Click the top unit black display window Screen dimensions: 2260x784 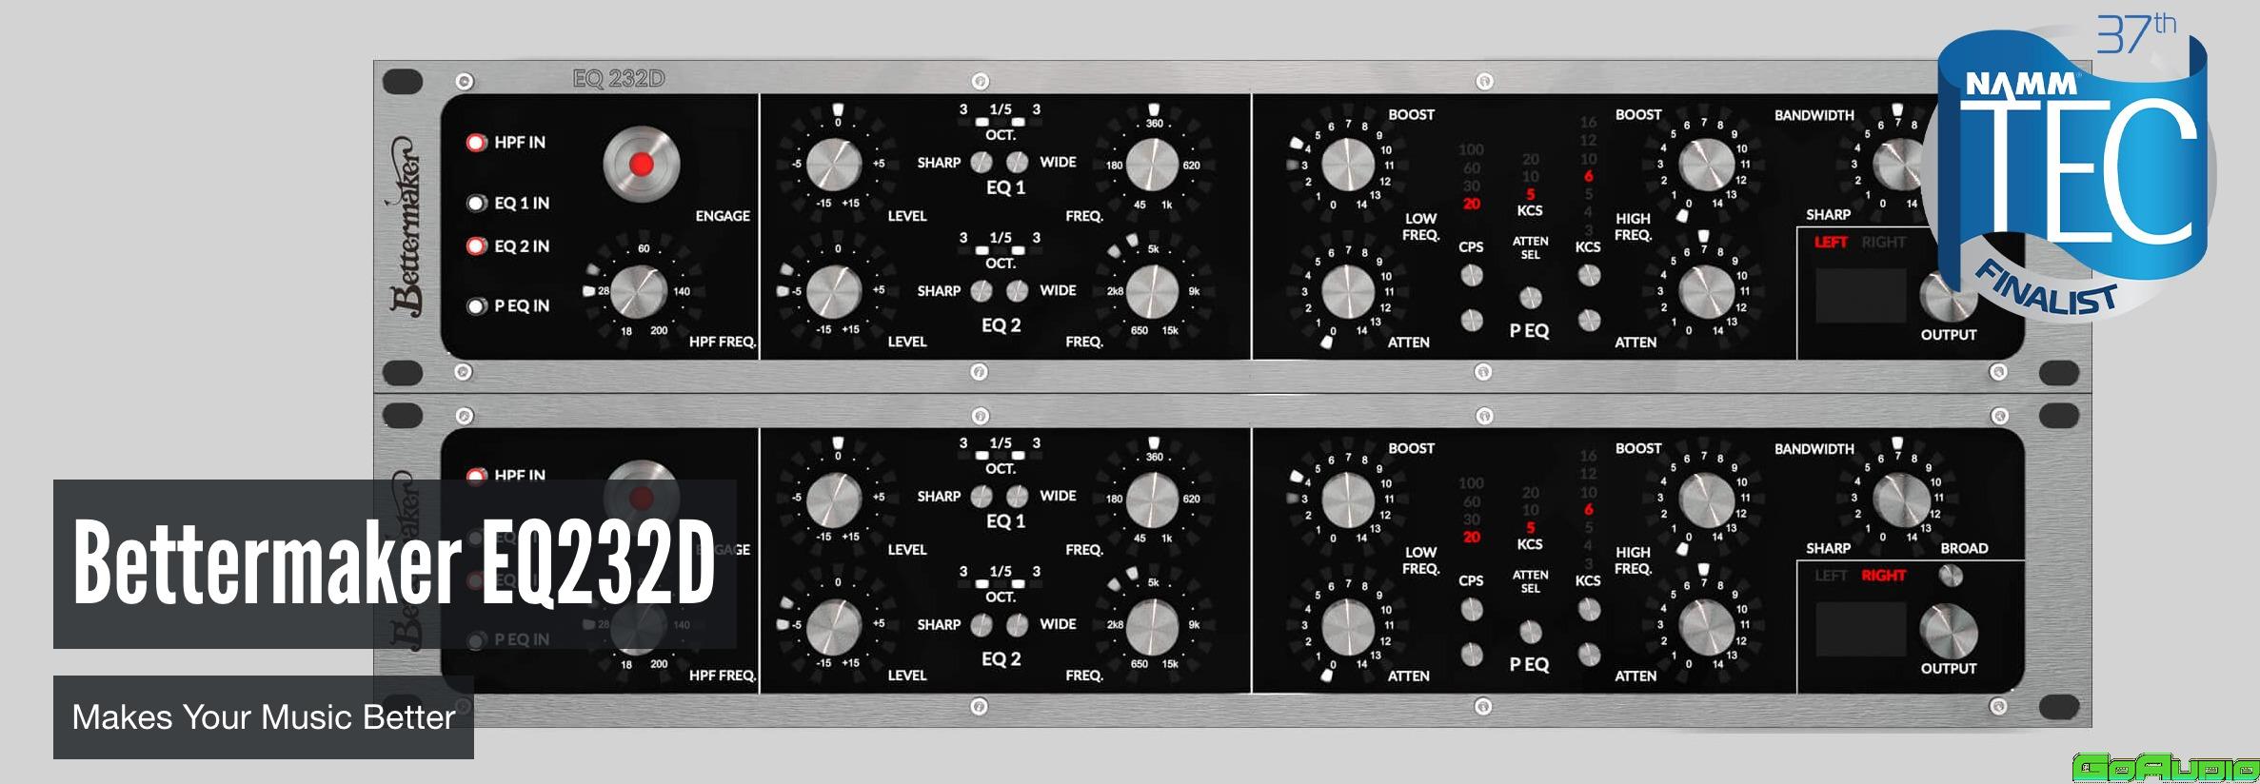(x=1861, y=296)
